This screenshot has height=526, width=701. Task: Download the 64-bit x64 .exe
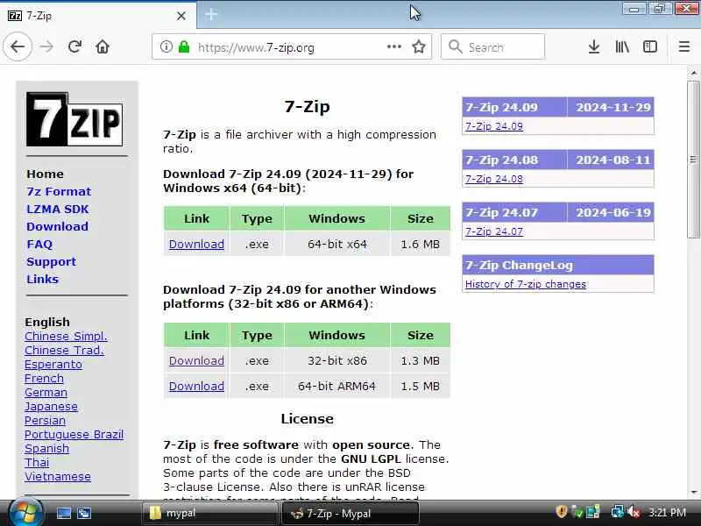pos(196,245)
